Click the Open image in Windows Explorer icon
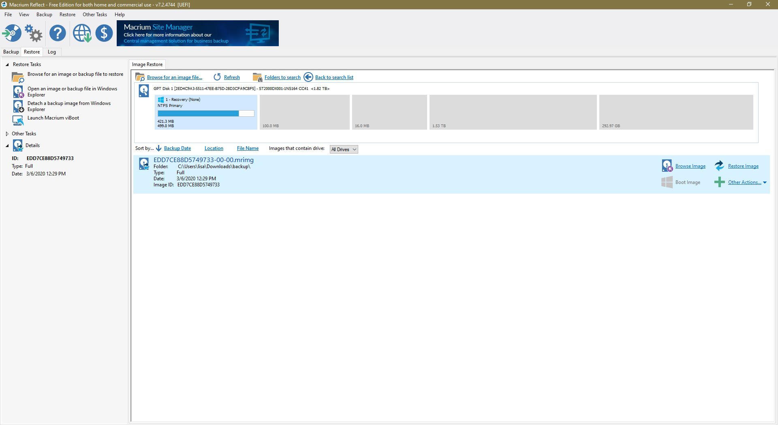This screenshot has width=778, height=425. tap(18, 92)
